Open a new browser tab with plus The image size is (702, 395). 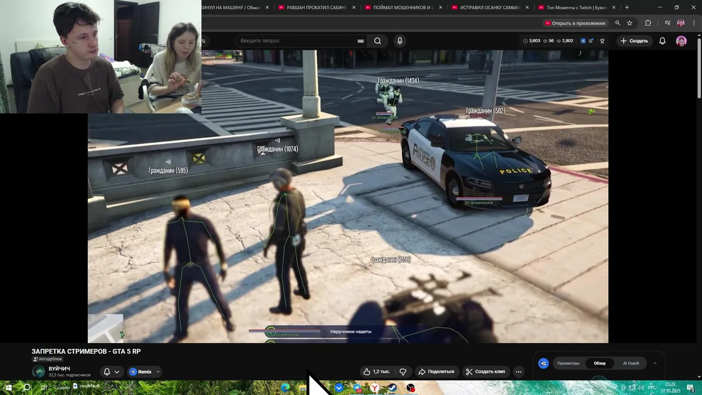627,8
